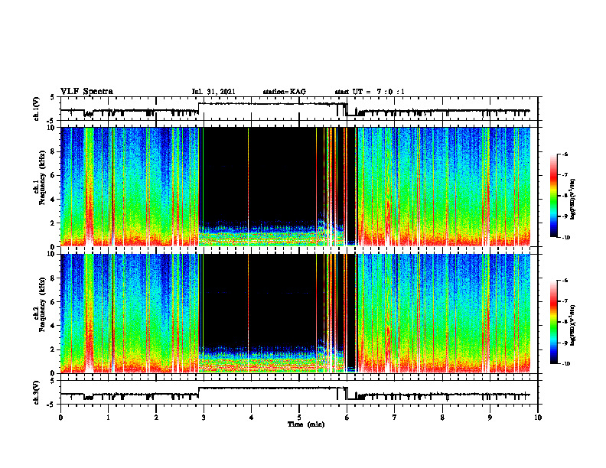Screen dimensions: 606x468
Task: Click the "-10" label on ch.2 colorbar
Action: (565, 364)
